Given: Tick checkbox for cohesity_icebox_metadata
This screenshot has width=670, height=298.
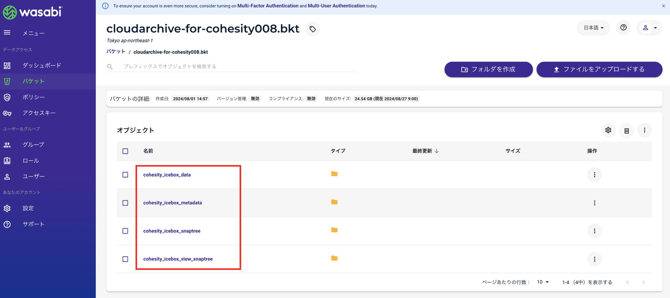Looking at the screenshot, I should coord(125,203).
